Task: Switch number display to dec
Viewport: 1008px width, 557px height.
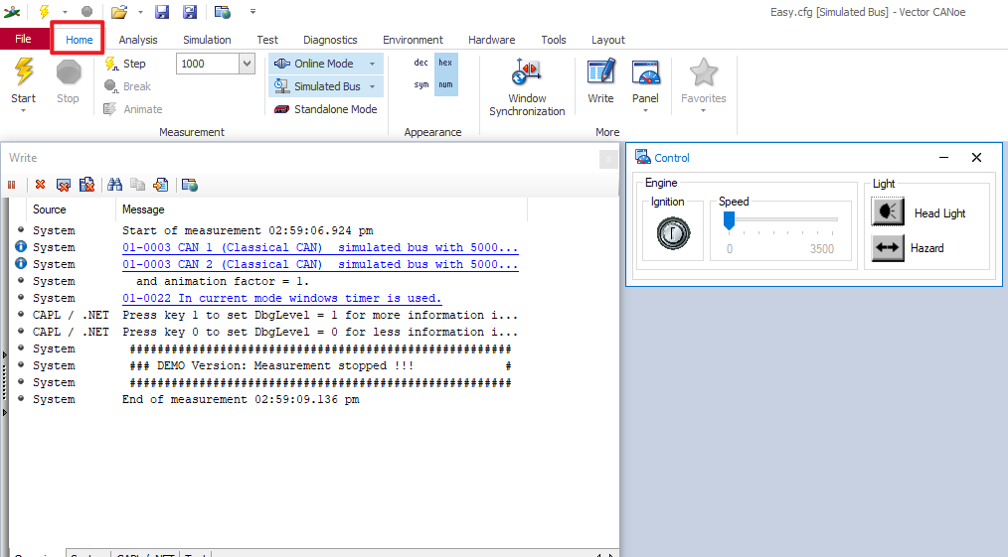Action: point(421,63)
